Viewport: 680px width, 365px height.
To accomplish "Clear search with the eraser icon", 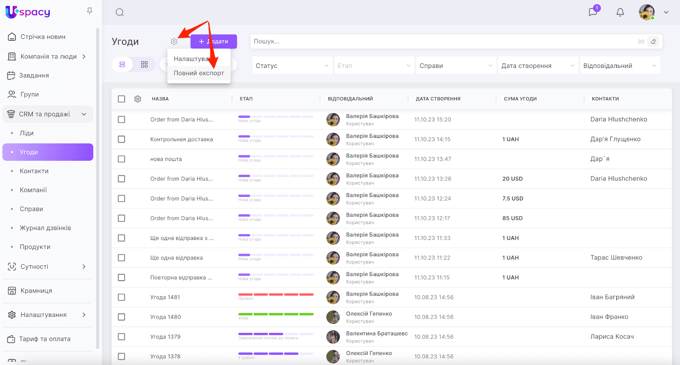I will (x=653, y=42).
